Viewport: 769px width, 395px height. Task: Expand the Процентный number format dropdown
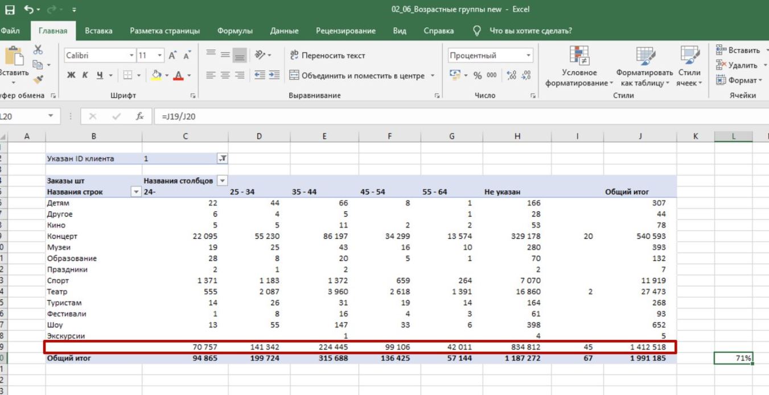coord(529,56)
